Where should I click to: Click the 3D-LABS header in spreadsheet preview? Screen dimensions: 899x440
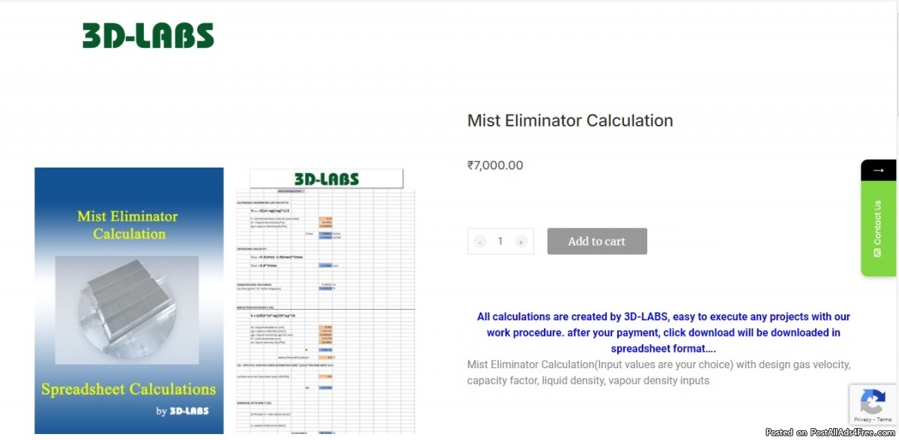326,179
